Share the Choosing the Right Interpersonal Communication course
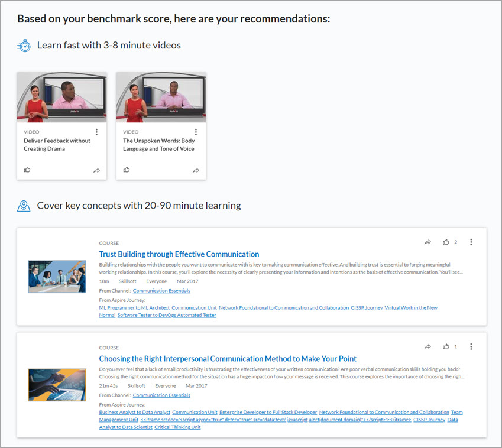Viewport: 502px width, 448px height. (427, 347)
